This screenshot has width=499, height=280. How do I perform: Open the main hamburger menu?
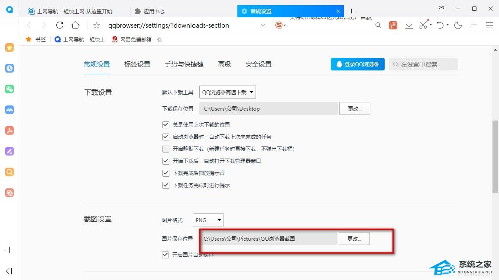[489, 25]
